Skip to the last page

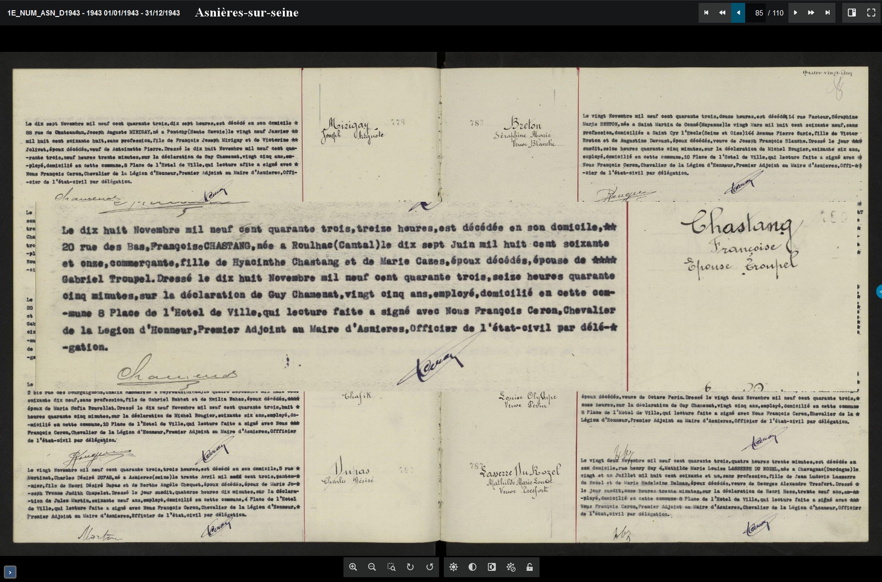827,13
